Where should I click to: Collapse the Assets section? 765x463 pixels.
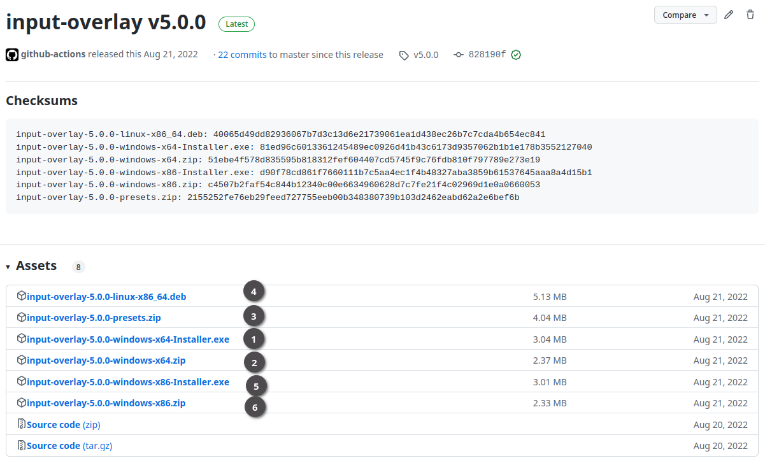pos(7,266)
